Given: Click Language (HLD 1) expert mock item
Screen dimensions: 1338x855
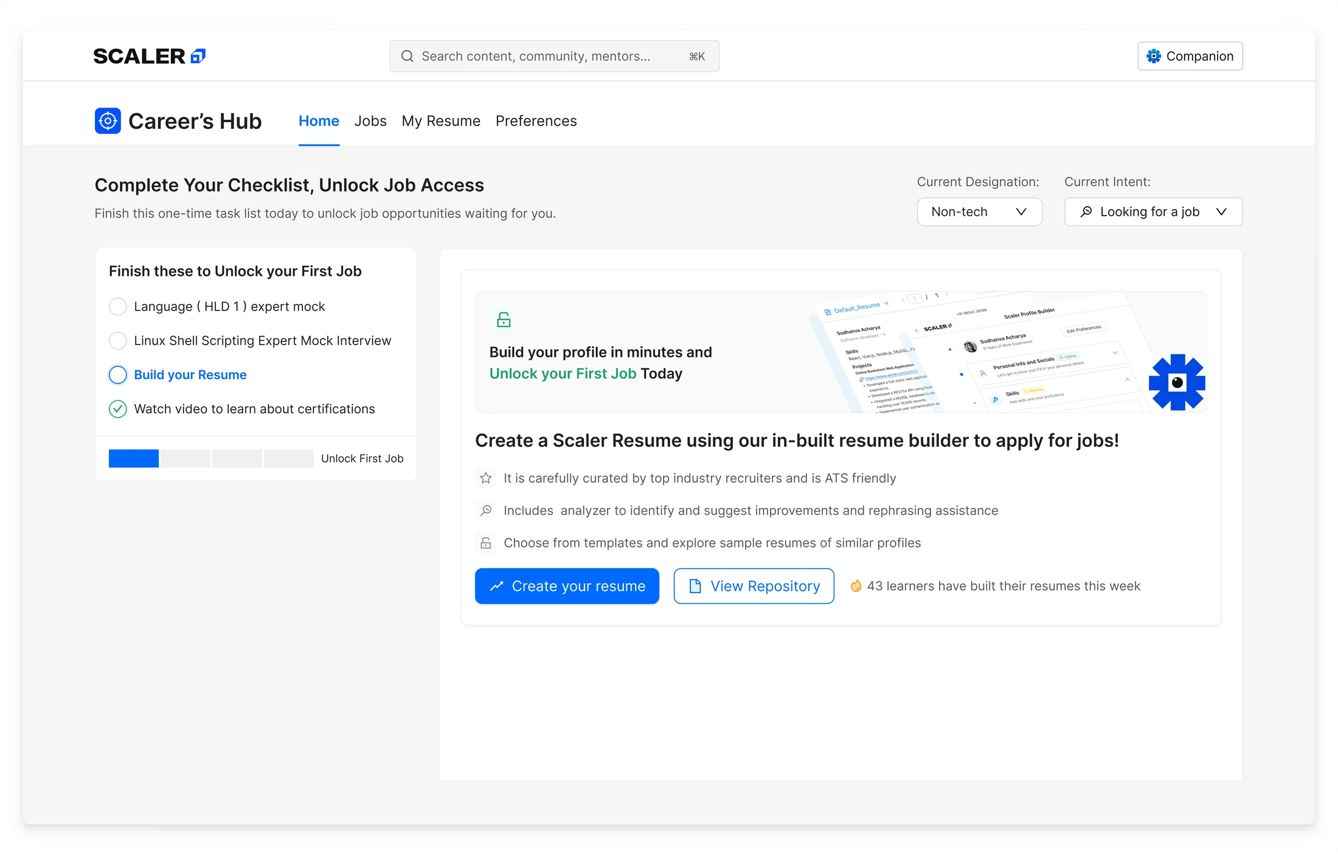Looking at the screenshot, I should (x=229, y=306).
